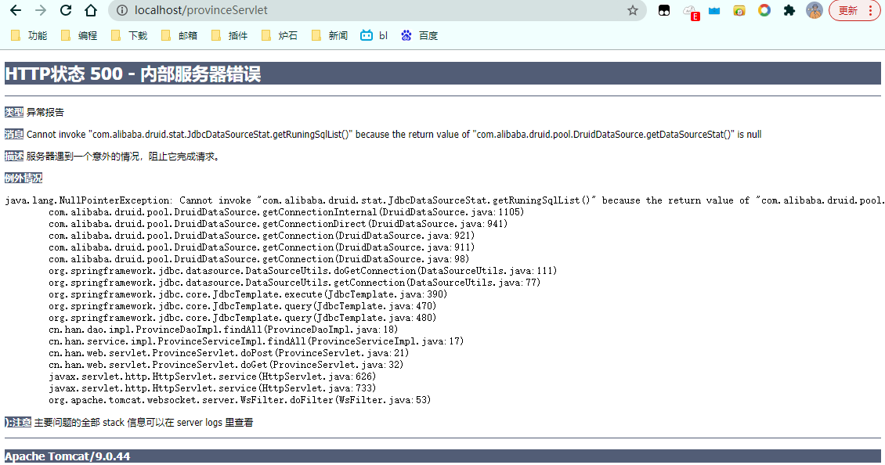Open the yellow-green extension icon
885x465 pixels.
739,10
